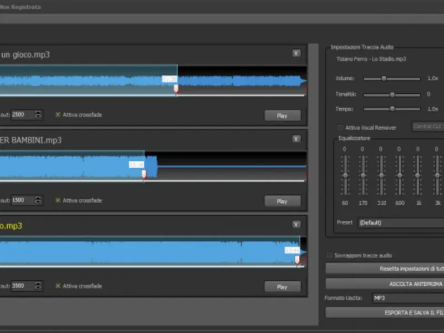Image resolution: width=444 pixels, height=333 pixels.
Task: Click the 60 Hz equalizer band slider
Action: [x=345, y=175]
